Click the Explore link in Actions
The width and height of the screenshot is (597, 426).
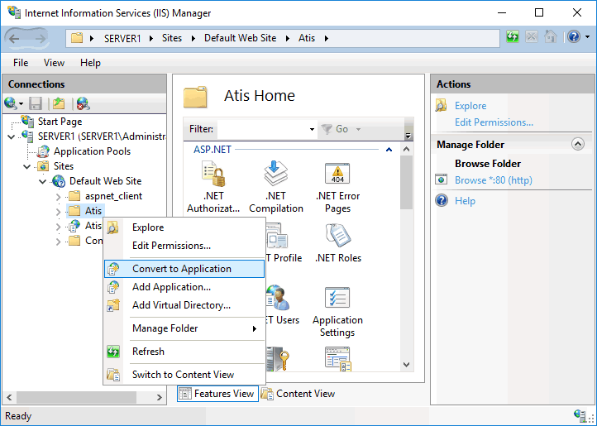470,106
